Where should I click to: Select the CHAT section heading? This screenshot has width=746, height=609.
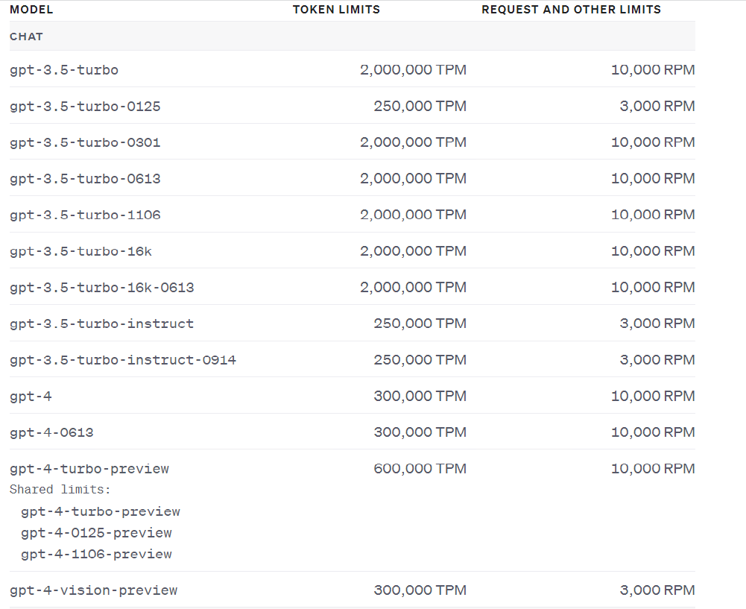tap(26, 37)
